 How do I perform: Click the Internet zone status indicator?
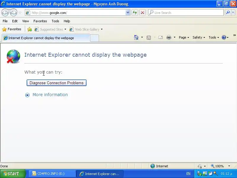(x=159, y=166)
